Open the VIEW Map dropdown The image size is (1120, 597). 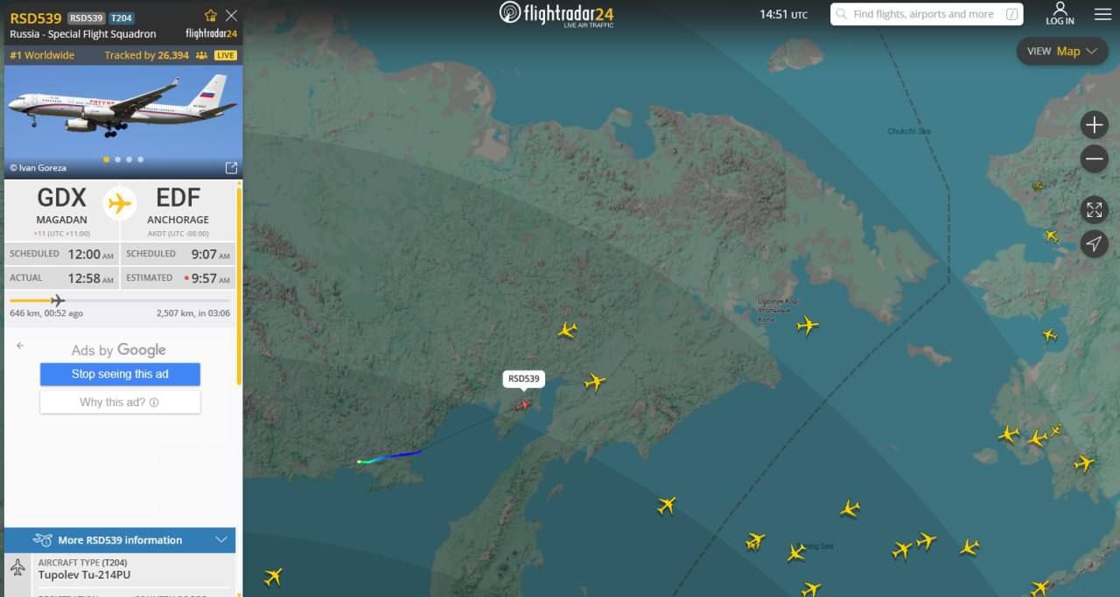click(1062, 51)
